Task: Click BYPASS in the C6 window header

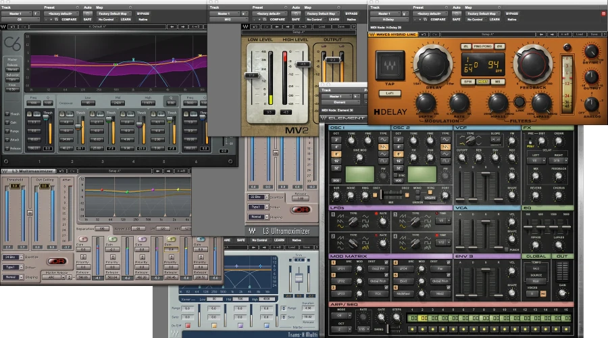Action: [x=143, y=14]
